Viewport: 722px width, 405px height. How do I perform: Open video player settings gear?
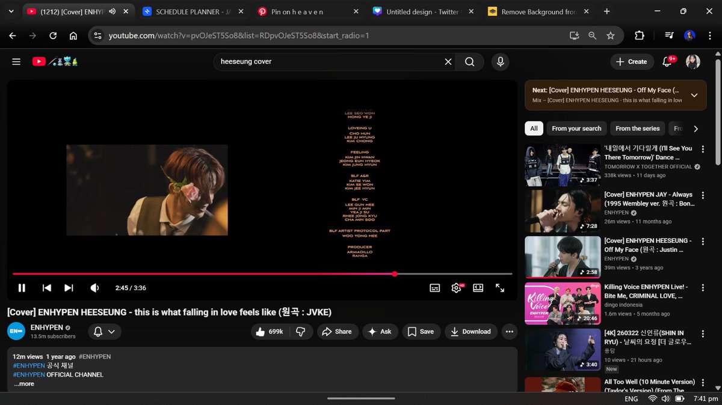point(456,288)
